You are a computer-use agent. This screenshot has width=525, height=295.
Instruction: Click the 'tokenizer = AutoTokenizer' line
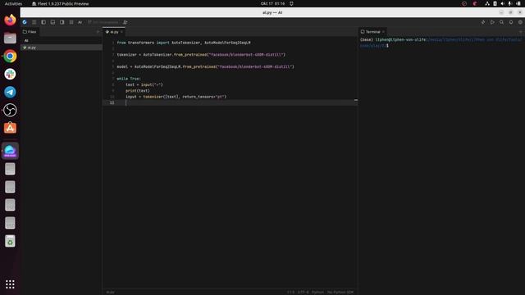click(x=201, y=55)
